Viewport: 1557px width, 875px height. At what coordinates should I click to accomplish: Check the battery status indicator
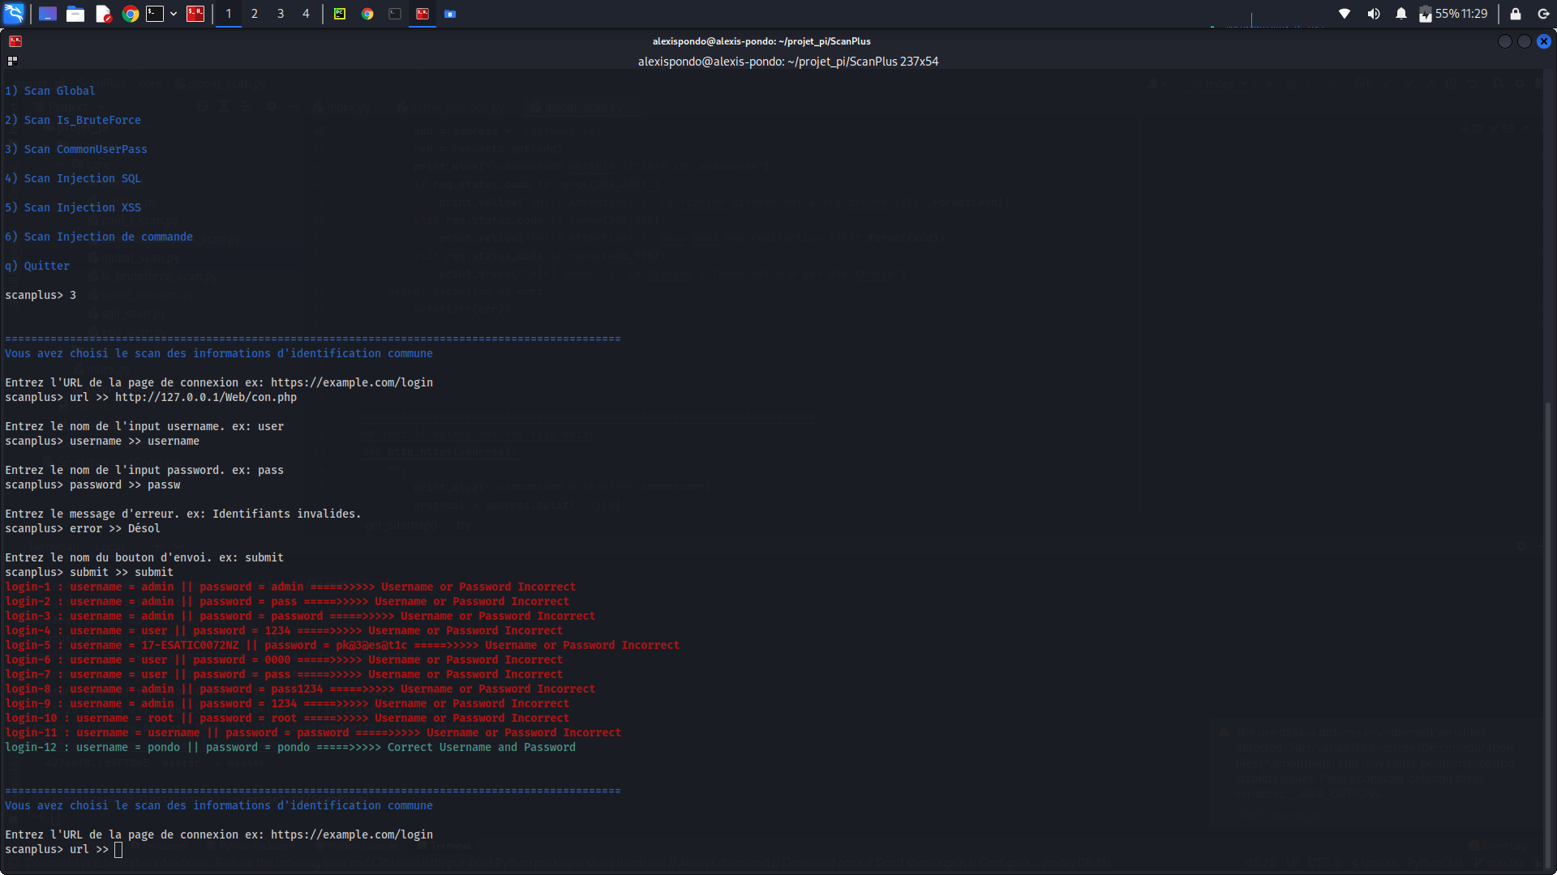tap(1426, 14)
